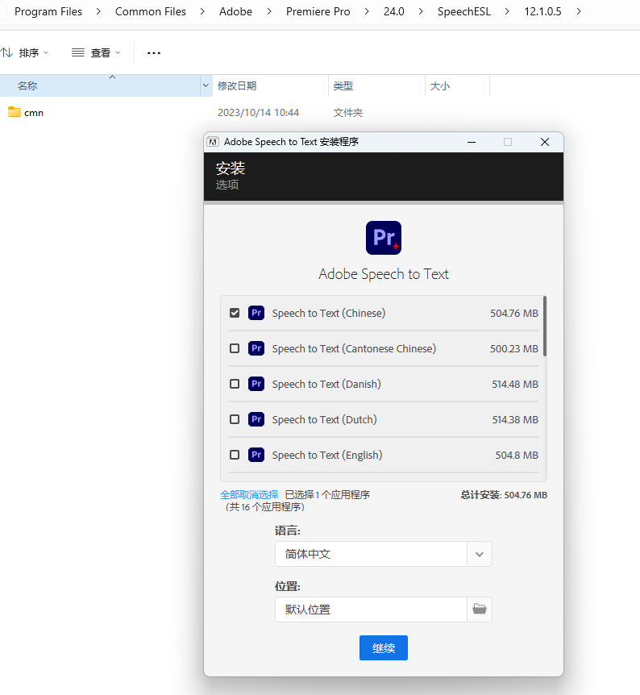Screen dimensions: 640x695
Task: Check Speech to Text (Cantonese Chinese) checkbox
Action: point(235,348)
